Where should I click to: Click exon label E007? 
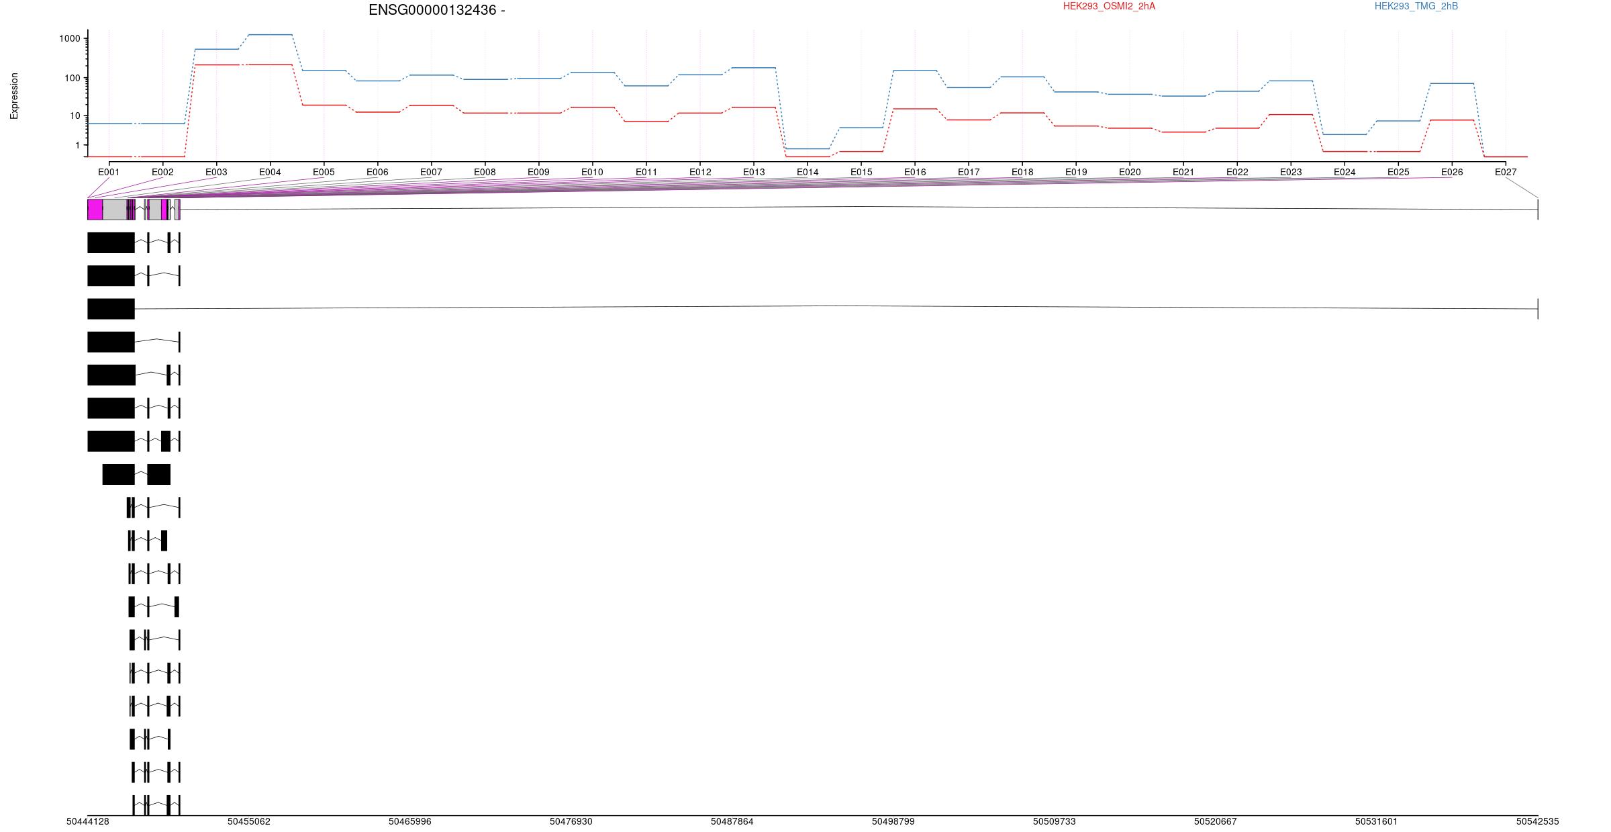tap(431, 172)
